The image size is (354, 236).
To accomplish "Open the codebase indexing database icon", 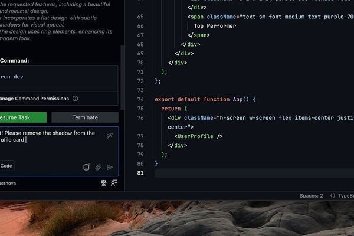I will pos(87,167).
